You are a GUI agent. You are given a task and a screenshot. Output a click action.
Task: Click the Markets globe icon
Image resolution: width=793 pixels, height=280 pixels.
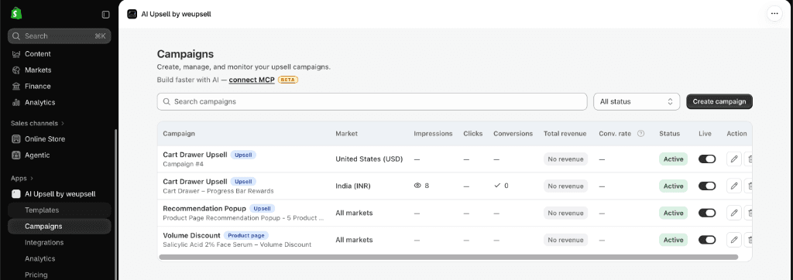click(16, 70)
